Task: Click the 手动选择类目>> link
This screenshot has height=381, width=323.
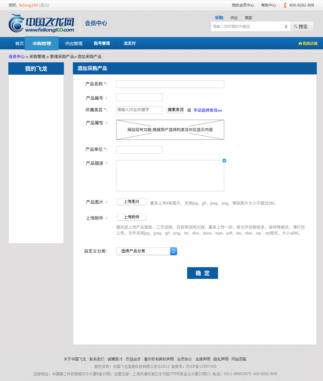Action: pos(208,110)
